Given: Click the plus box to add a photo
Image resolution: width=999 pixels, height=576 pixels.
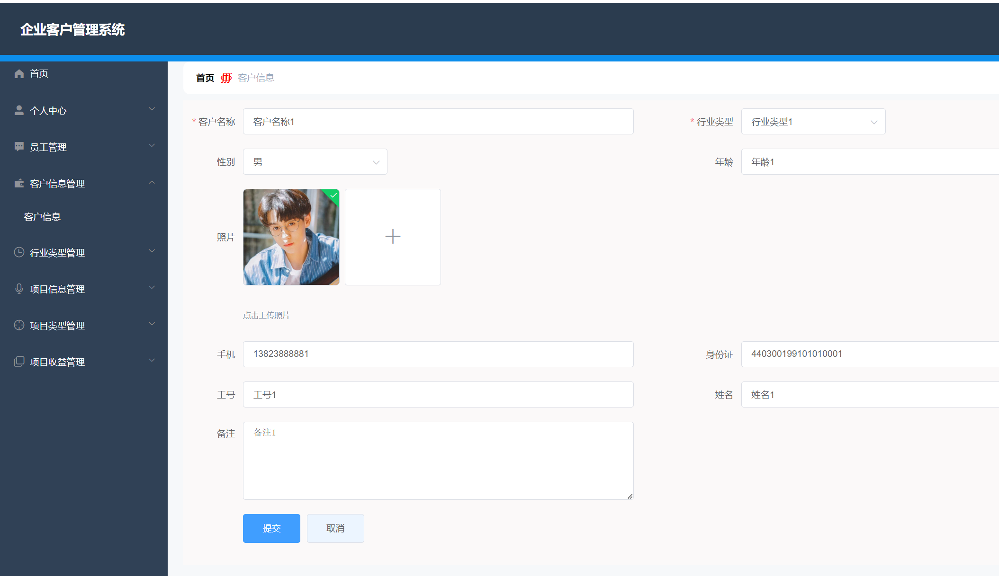Looking at the screenshot, I should pos(392,237).
